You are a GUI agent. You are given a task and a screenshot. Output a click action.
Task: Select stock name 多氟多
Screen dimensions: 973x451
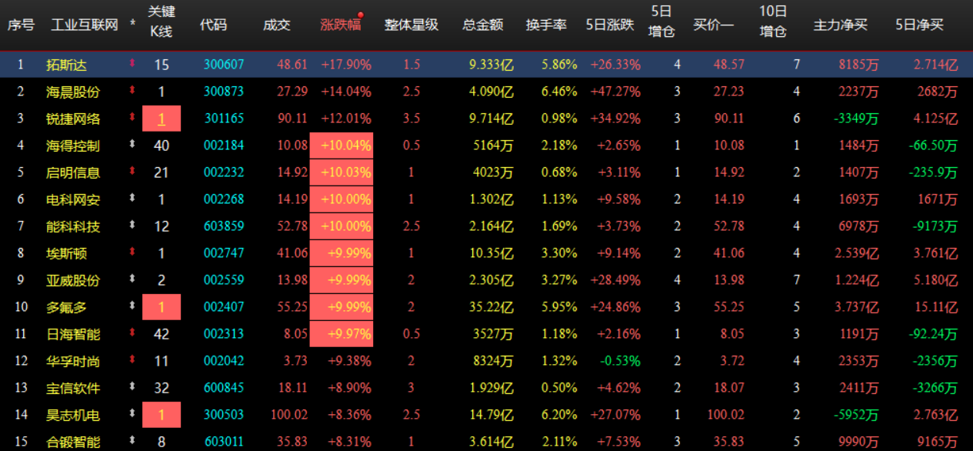point(66,307)
